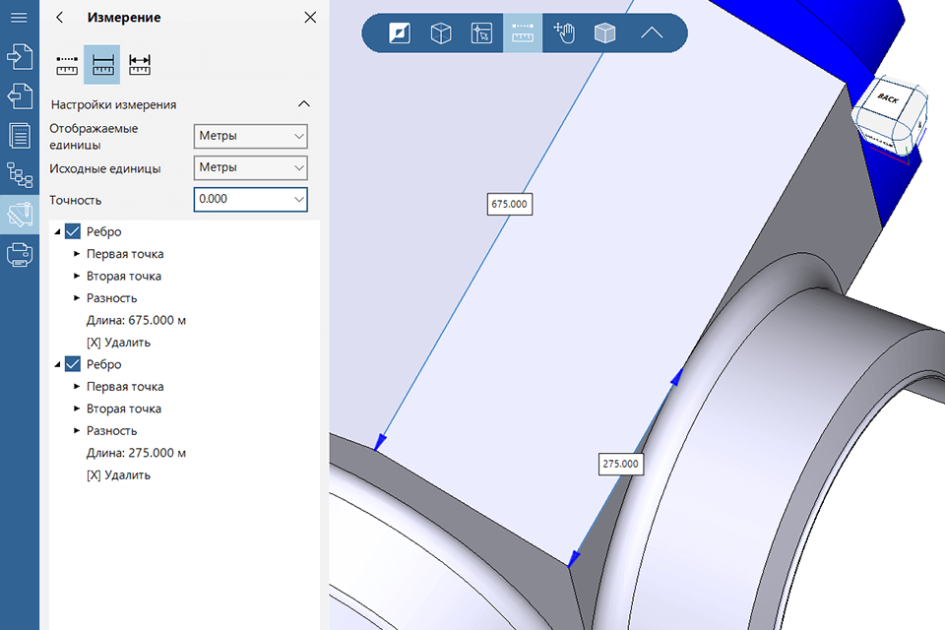This screenshot has height=630, width=945.
Task: Collapse the second Ребро tree node
Action: click(x=57, y=365)
